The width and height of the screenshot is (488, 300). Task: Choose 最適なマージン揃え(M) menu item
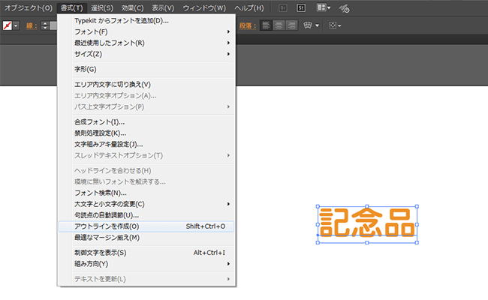(x=146, y=238)
